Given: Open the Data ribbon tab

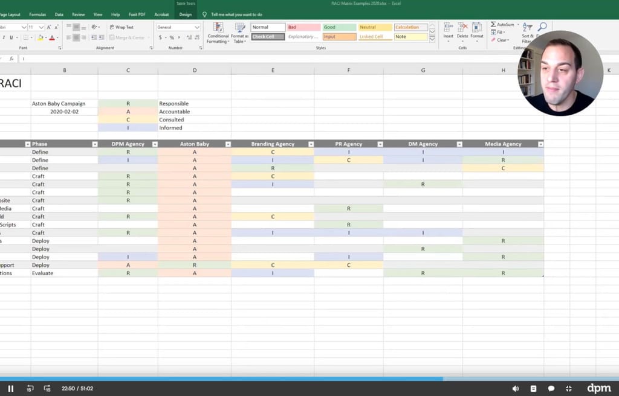Looking at the screenshot, I should (59, 14).
